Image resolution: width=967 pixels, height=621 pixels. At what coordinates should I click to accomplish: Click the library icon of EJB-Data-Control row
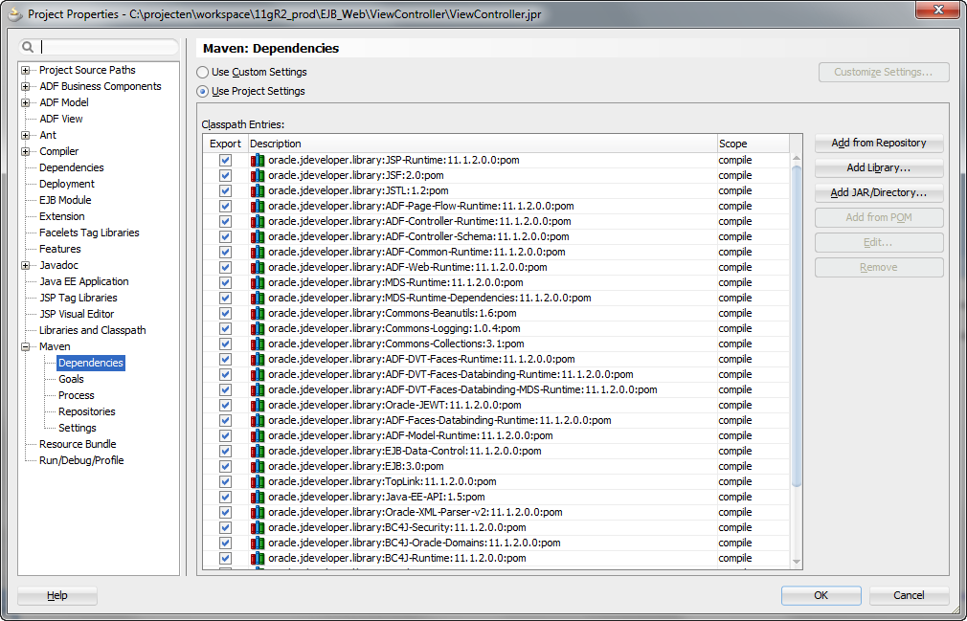258,451
